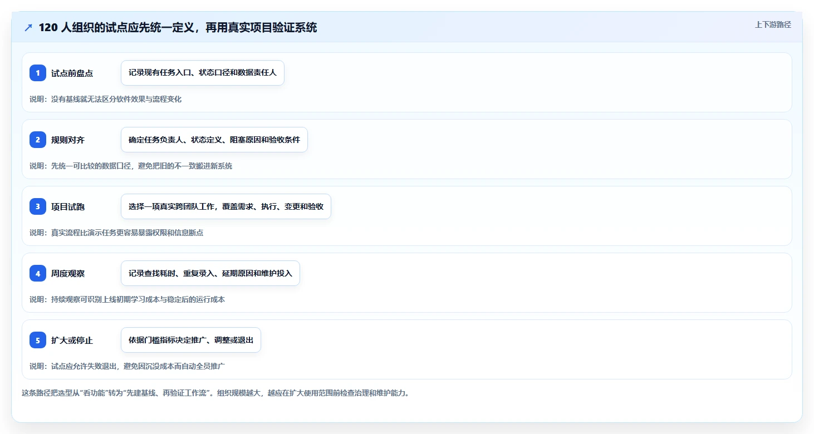814x434 pixels.
Task: Click the '依据门槛指标决定推广、调整或退出' box
Action: pos(191,340)
